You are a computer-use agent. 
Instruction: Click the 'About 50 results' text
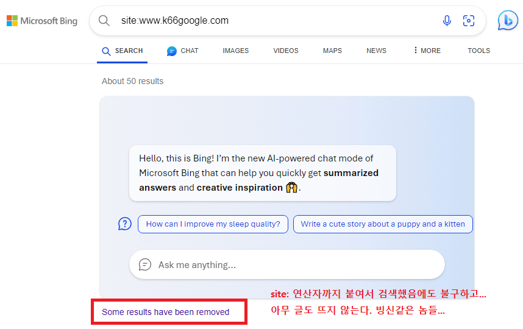(132, 81)
